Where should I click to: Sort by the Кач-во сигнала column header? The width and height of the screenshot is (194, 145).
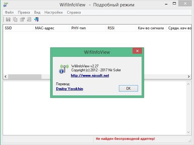(151, 28)
